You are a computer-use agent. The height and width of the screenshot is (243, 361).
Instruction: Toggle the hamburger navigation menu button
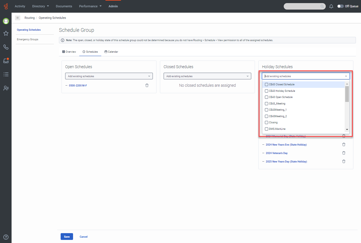pyautogui.click(x=17, y=18)
